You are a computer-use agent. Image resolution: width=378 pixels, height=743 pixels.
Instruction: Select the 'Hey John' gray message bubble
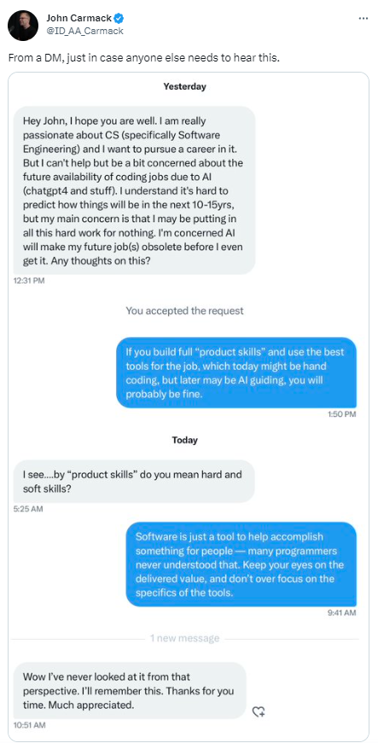point(135,190)
